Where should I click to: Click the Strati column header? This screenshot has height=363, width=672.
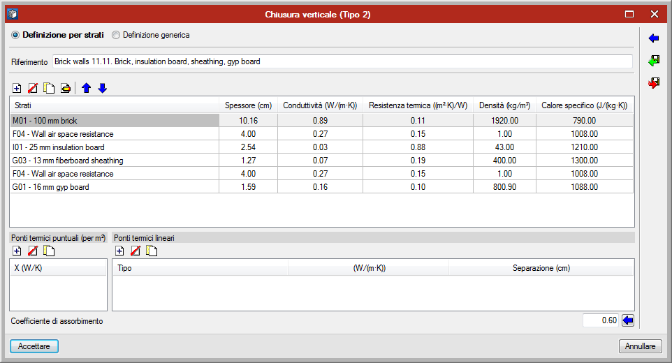[x=115, y=105]
